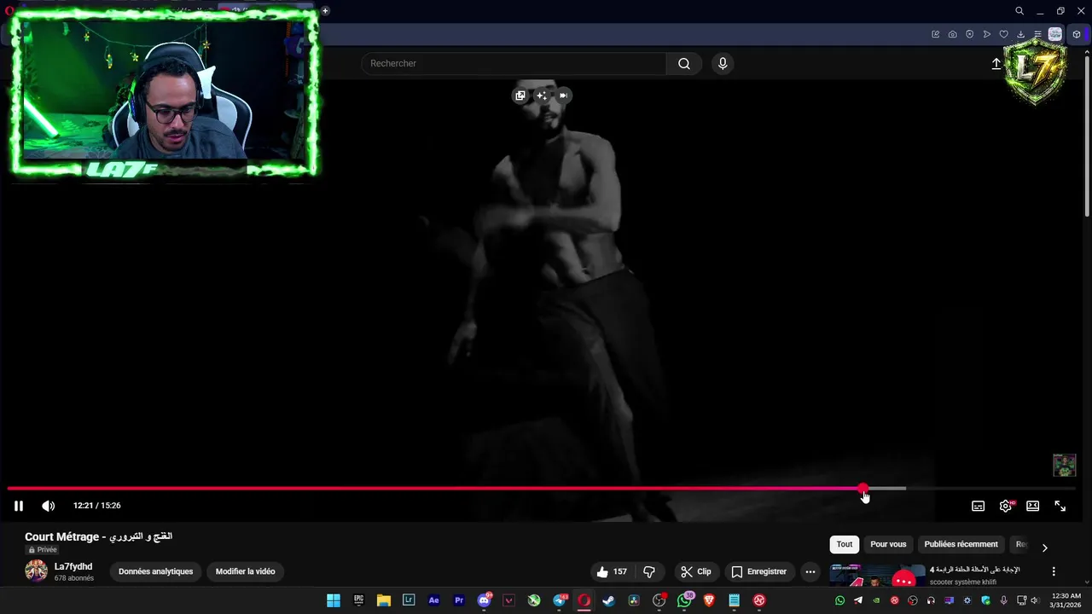Open browser downloads icon
This screenshot has width=1092, height=614.
point(1021,34)
